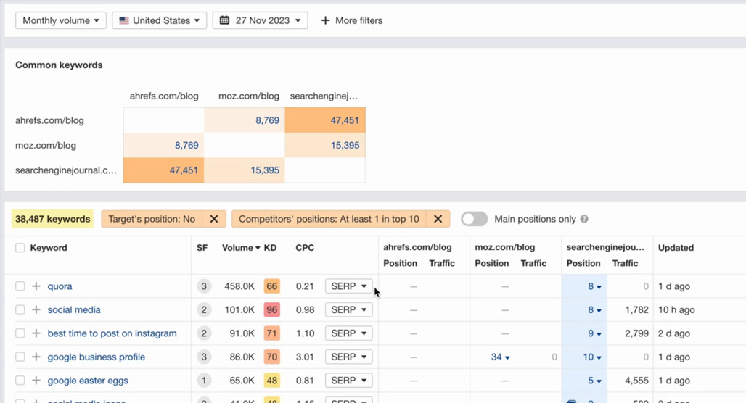The width and height of the screenshot is (746, 403).
Task: Open the Target's position: No filter
Action: pyautogui.click(x=152, y=219)
